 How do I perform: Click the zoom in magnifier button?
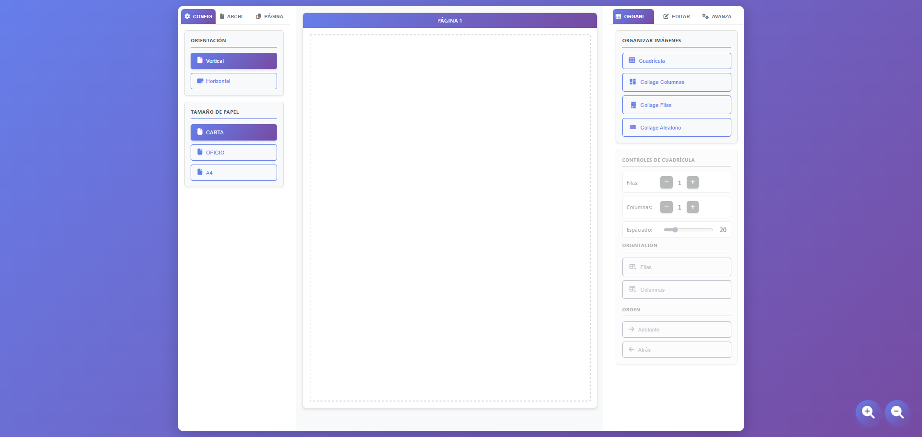[x=868, y=412]
